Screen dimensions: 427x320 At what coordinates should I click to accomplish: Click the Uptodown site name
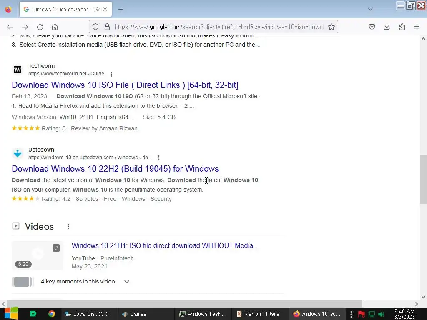point(41,150)
